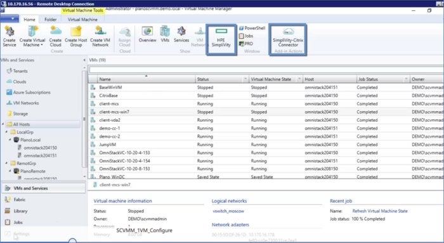Click the client-vda2 VM icon
The height and width of the screenshot is (243, 444).
click(x=93, y=120)
